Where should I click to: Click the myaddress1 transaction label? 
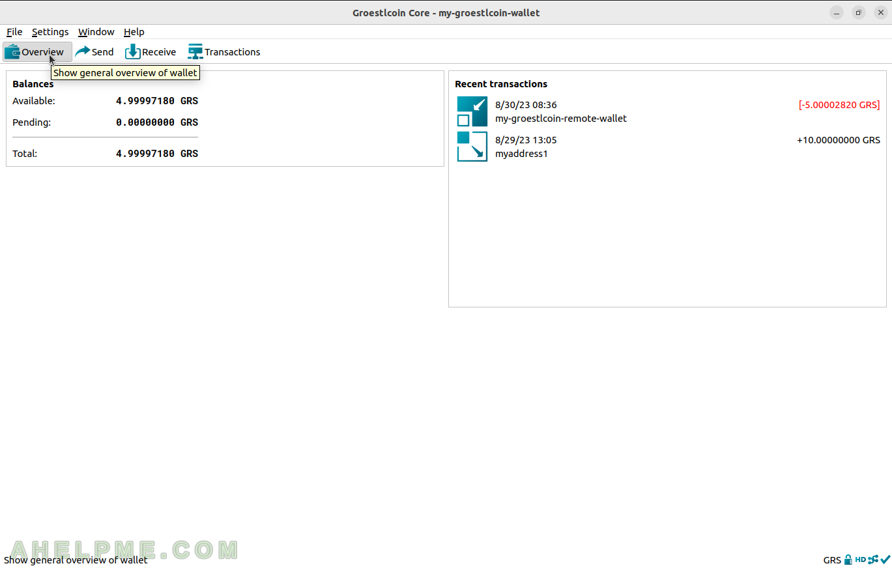click(x=522, y=154)
